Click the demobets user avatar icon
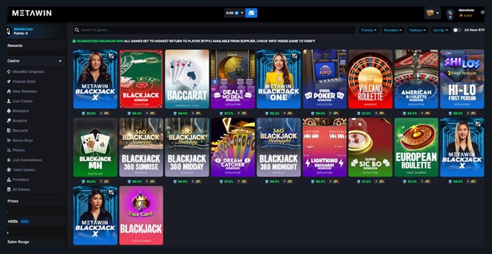The height and width of the screenshot is (254, 492). click(x=450, y=14)
